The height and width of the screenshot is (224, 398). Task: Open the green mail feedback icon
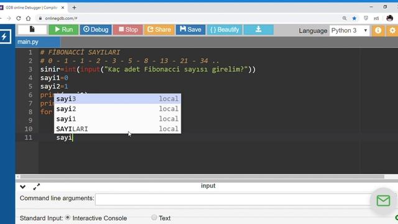click(x=383, y=200)
